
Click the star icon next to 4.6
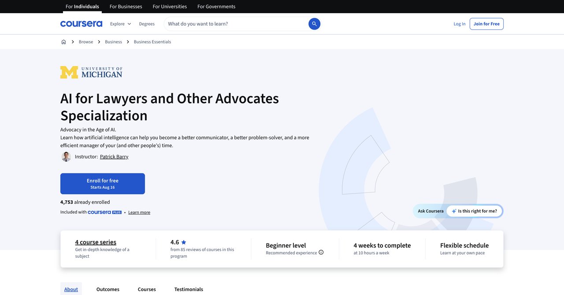[184, 242]
